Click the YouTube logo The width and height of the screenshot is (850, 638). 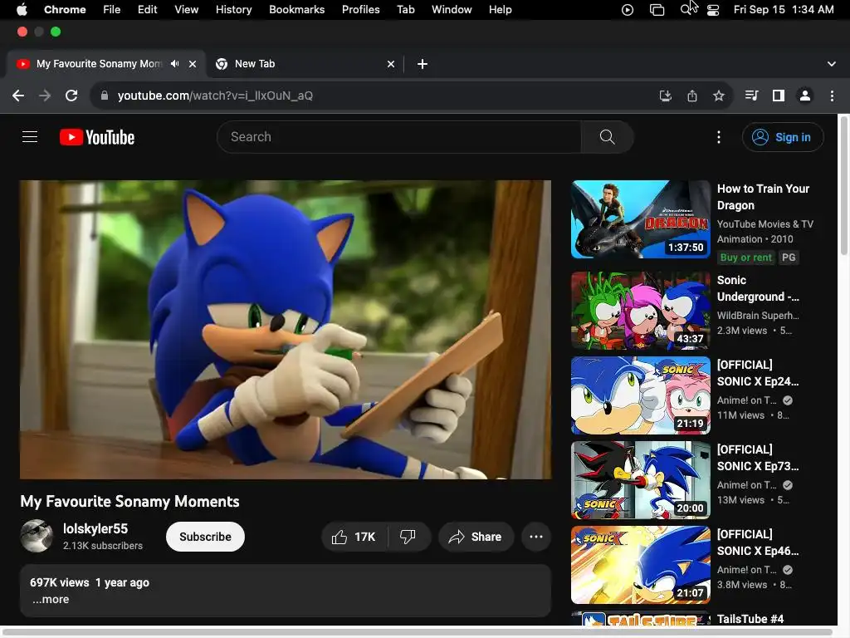(x=97, y=137)
